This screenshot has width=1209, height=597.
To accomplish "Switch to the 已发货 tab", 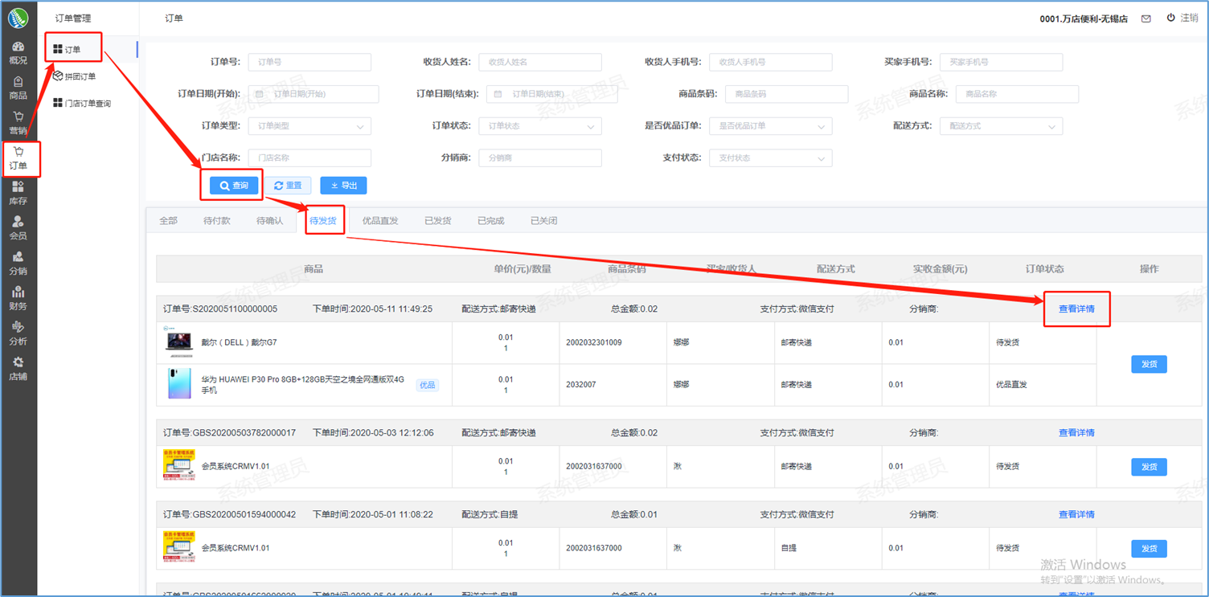I will (x=437, y=221).
